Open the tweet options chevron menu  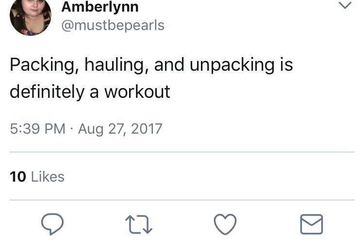(345, 5)
